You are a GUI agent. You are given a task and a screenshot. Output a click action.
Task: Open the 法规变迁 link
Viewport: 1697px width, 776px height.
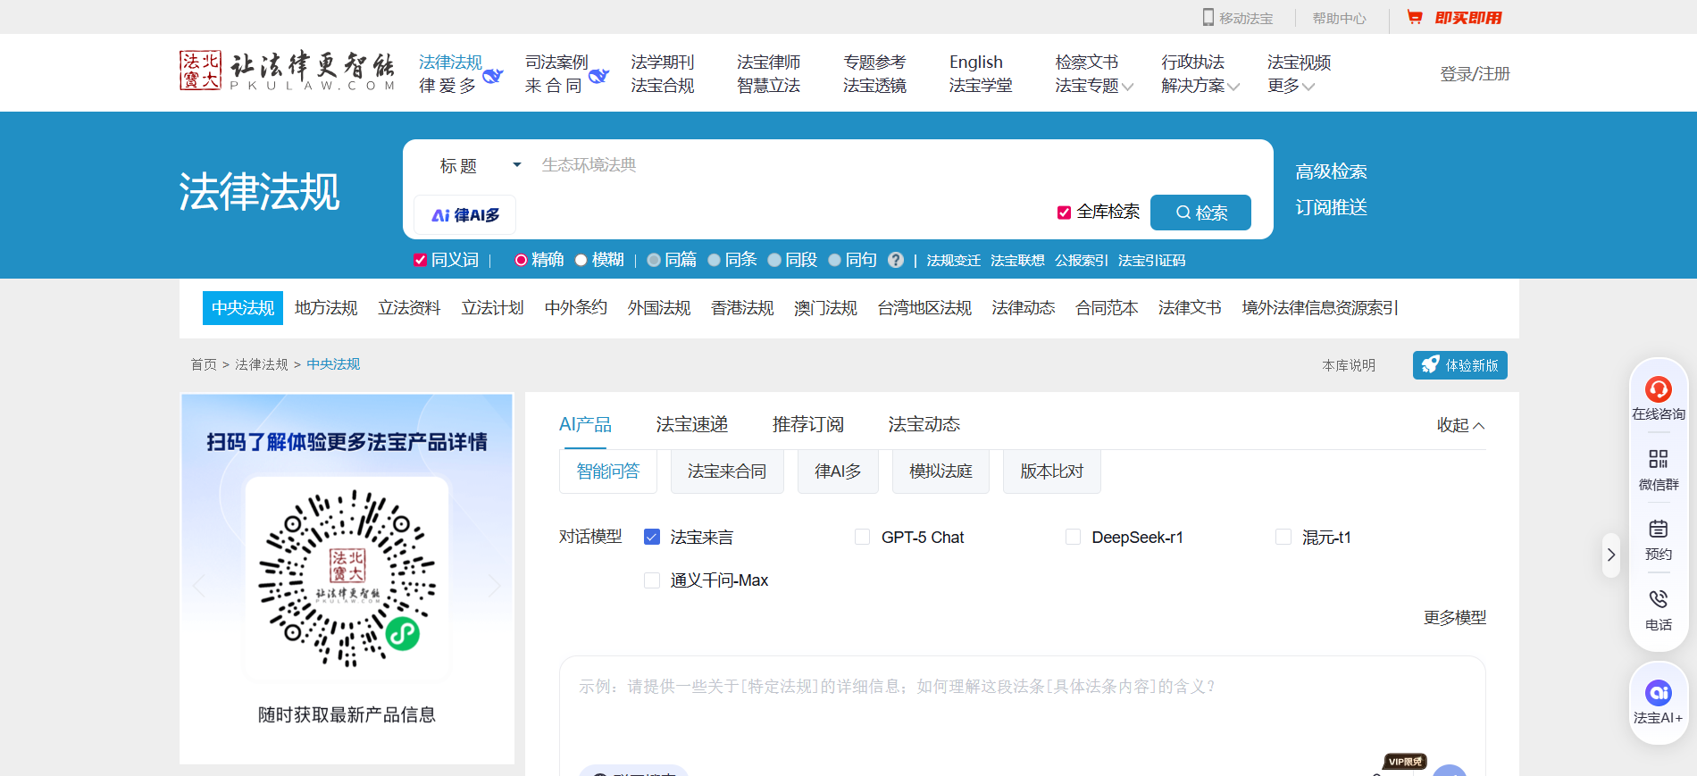pos(953,261)
